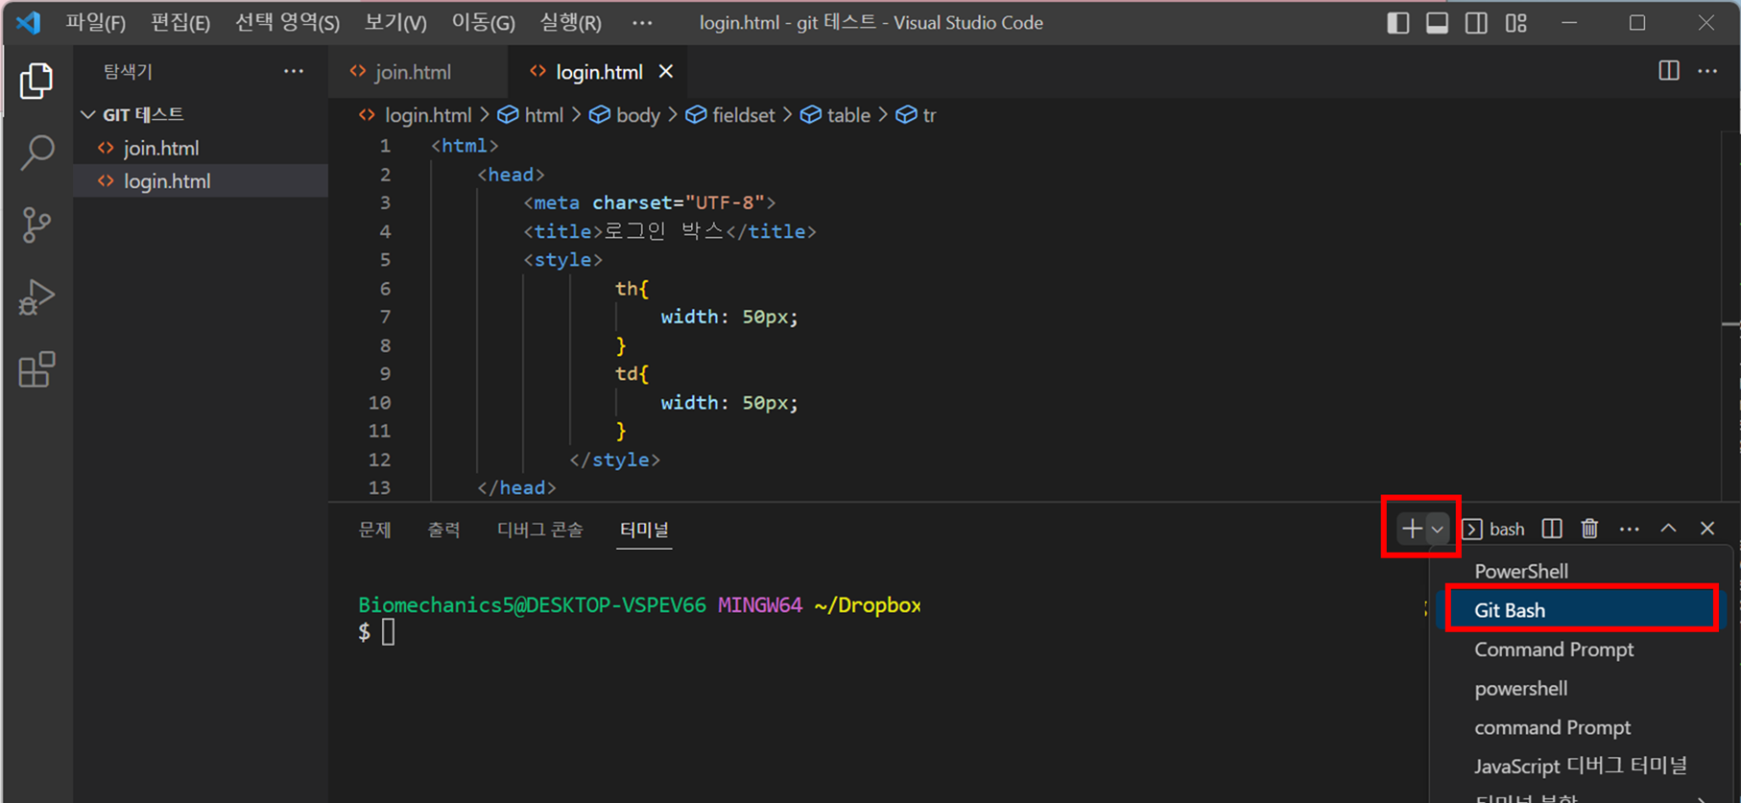Switch to the 출력 panel tab

tap(443, 530)
